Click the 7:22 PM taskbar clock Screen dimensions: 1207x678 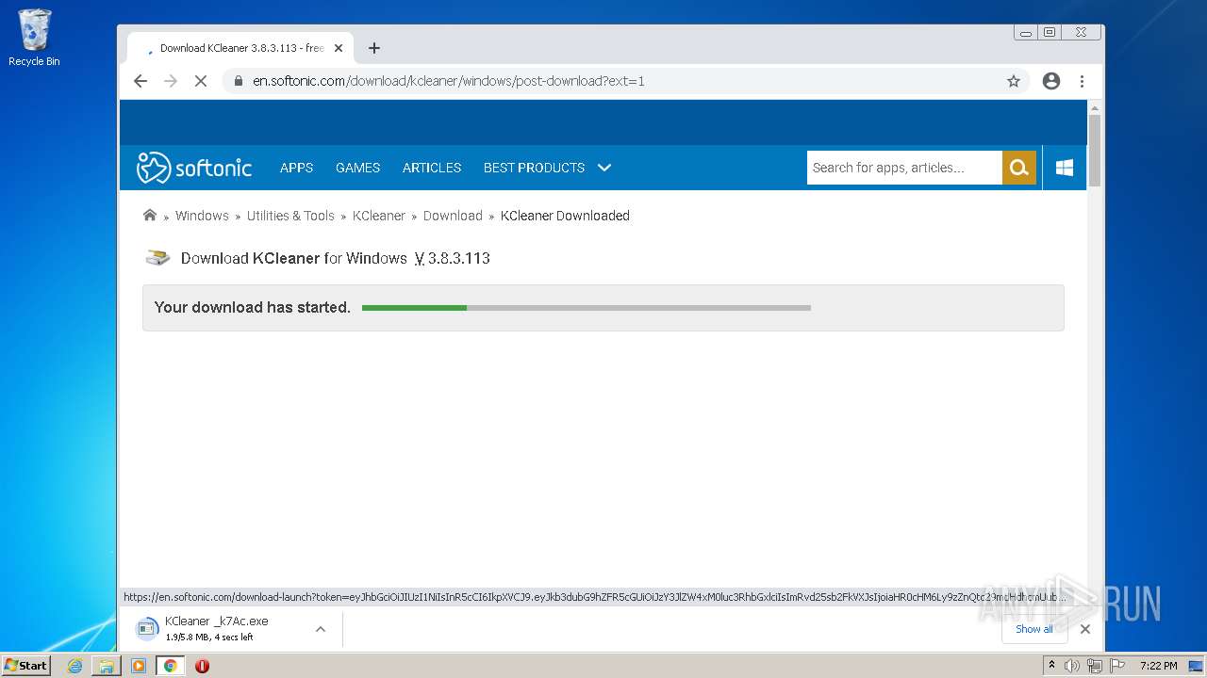coord(1158,666)
